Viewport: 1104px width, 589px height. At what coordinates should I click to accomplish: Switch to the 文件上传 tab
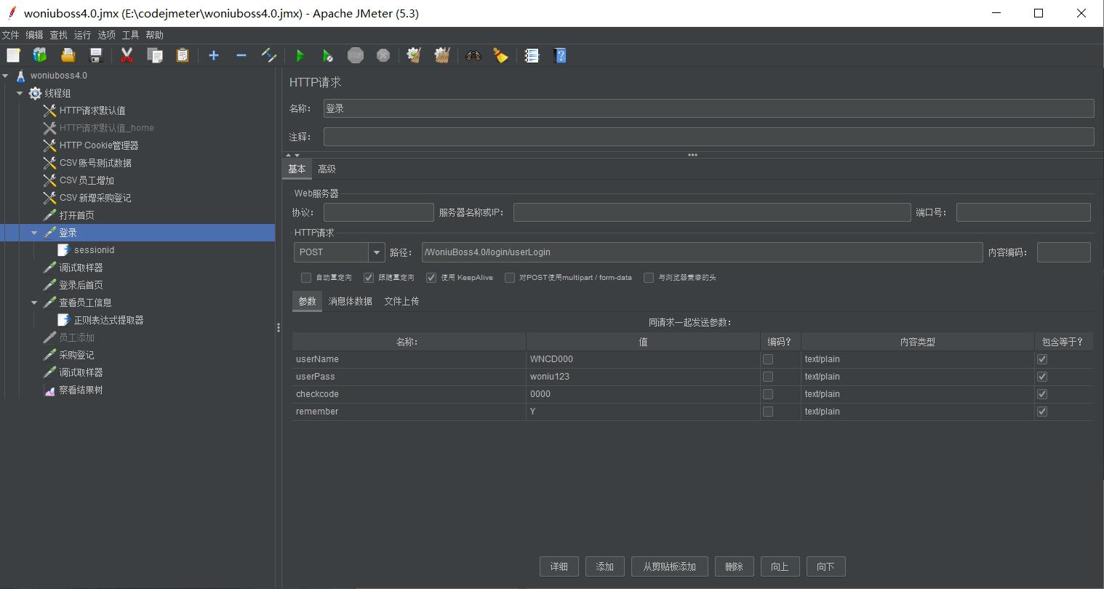401,301
